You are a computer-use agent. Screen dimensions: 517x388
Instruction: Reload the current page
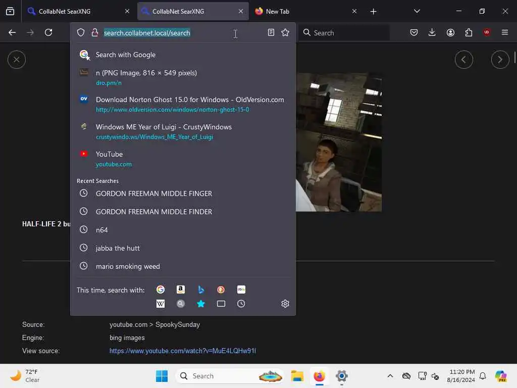48,32
